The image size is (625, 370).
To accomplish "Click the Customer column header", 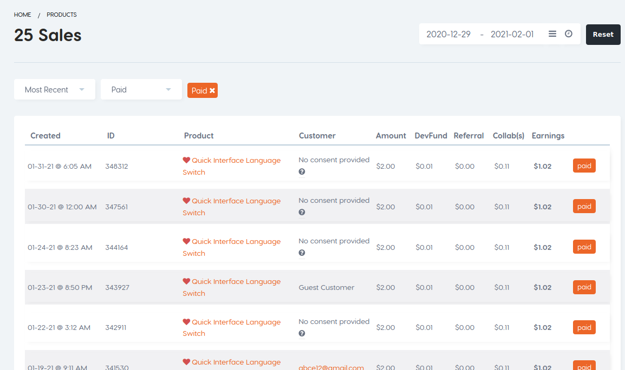I will pyautogui.click(x=317, y=136).
